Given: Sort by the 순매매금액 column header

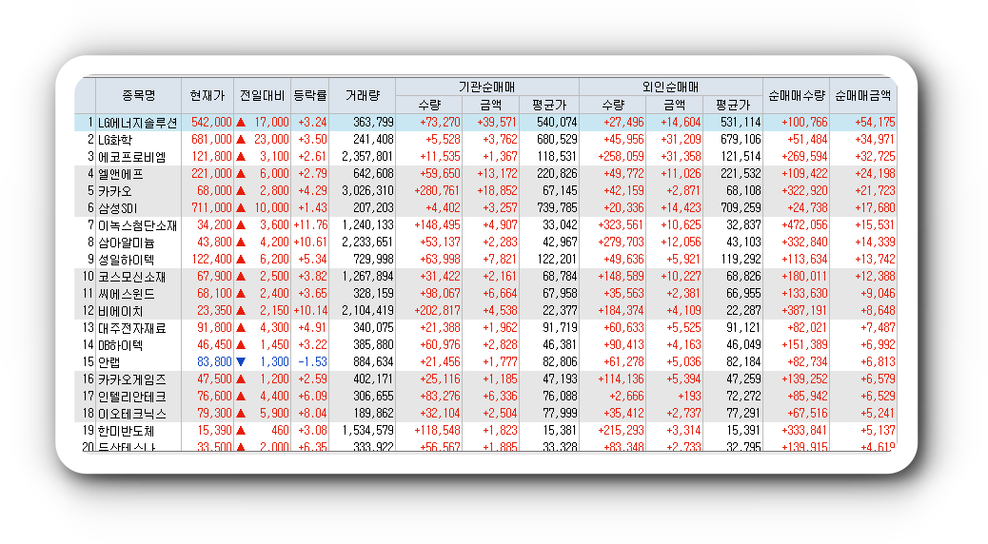Looking at the screenshot, I should tap(863, 96).
